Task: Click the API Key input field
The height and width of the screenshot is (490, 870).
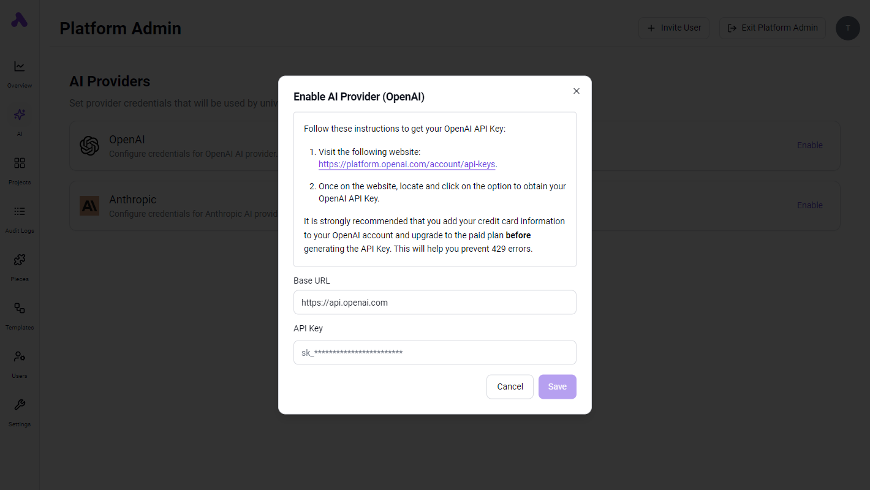Action: click(435, 352)
